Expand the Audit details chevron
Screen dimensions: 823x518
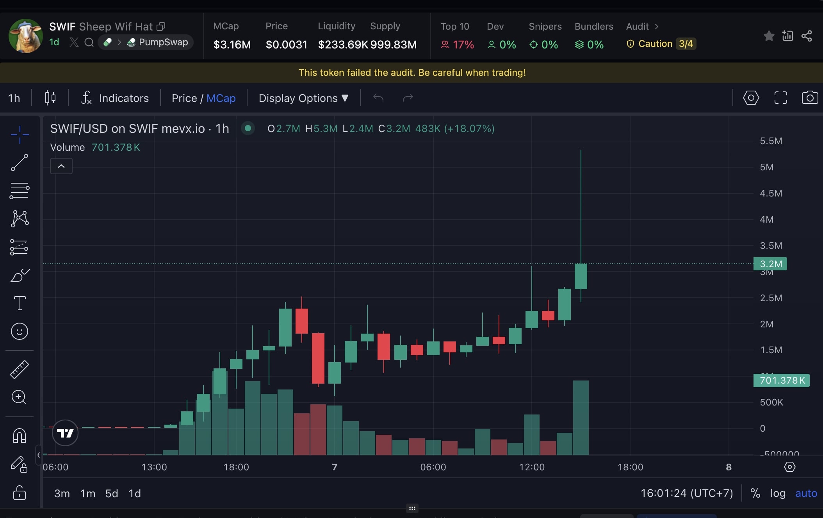pos(657,27)
